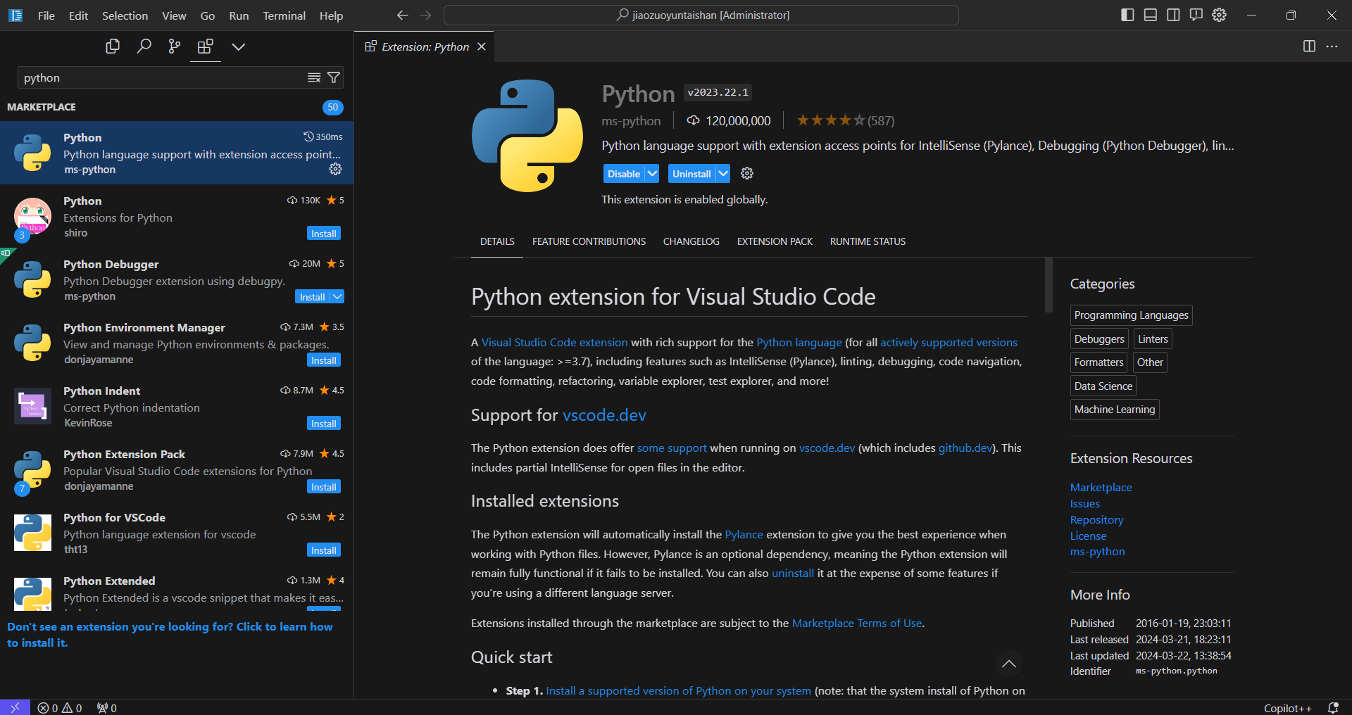This screenshot has width=1352, height=715.
Task: Install the Python Indent extension
Action: [x=324, y=424]
